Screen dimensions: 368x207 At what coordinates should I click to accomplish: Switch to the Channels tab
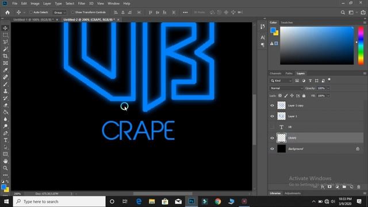[275, 74]
